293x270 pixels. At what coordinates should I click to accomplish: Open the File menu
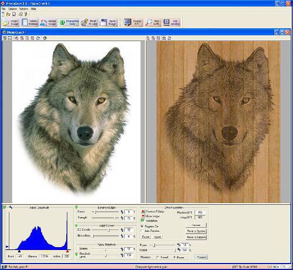point(4,9)
